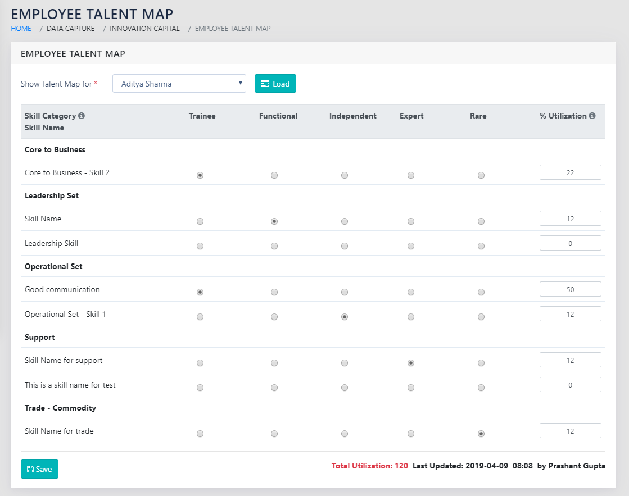This screenshot has height=496, width=629.
Task: Choose Trainee for Skill Name for trade
Action: 200,434
